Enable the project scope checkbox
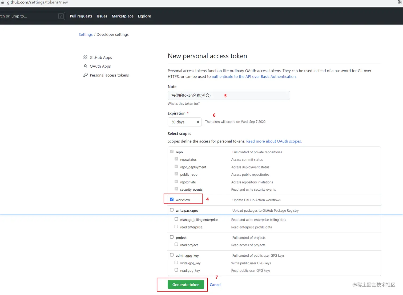 [172, 237]
